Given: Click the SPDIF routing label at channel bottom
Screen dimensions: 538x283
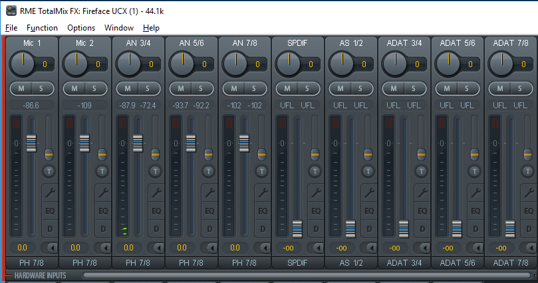Looking at the screenshot, I should coord(298,263).
